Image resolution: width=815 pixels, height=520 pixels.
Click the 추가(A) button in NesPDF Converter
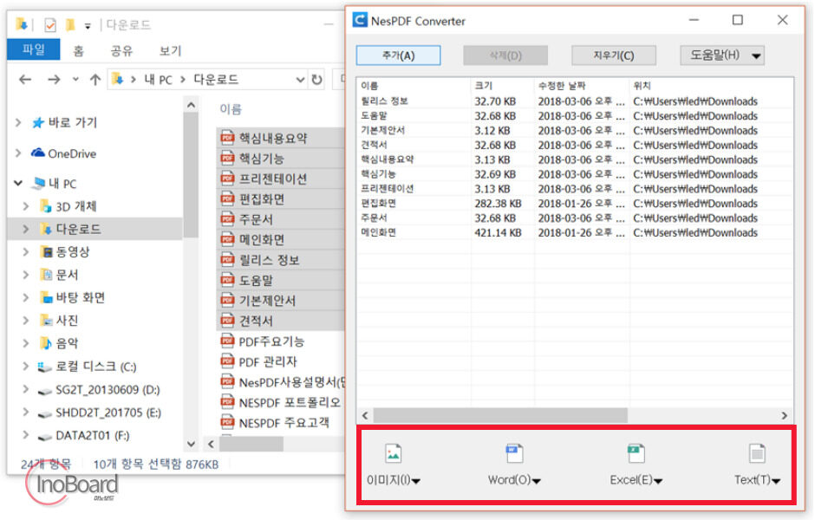tap(398, 55)
